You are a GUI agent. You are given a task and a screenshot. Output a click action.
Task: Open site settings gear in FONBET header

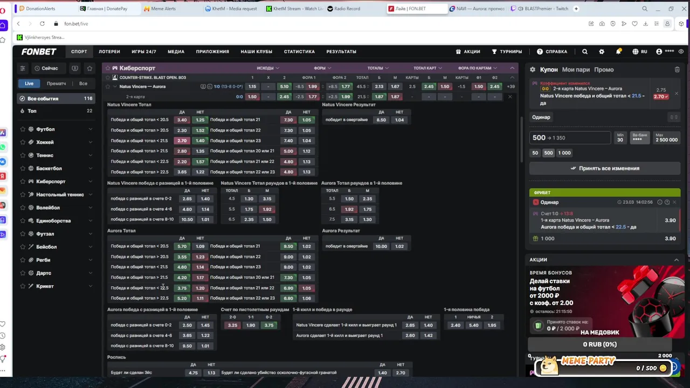pyautogui.click(x=602, y=52)
